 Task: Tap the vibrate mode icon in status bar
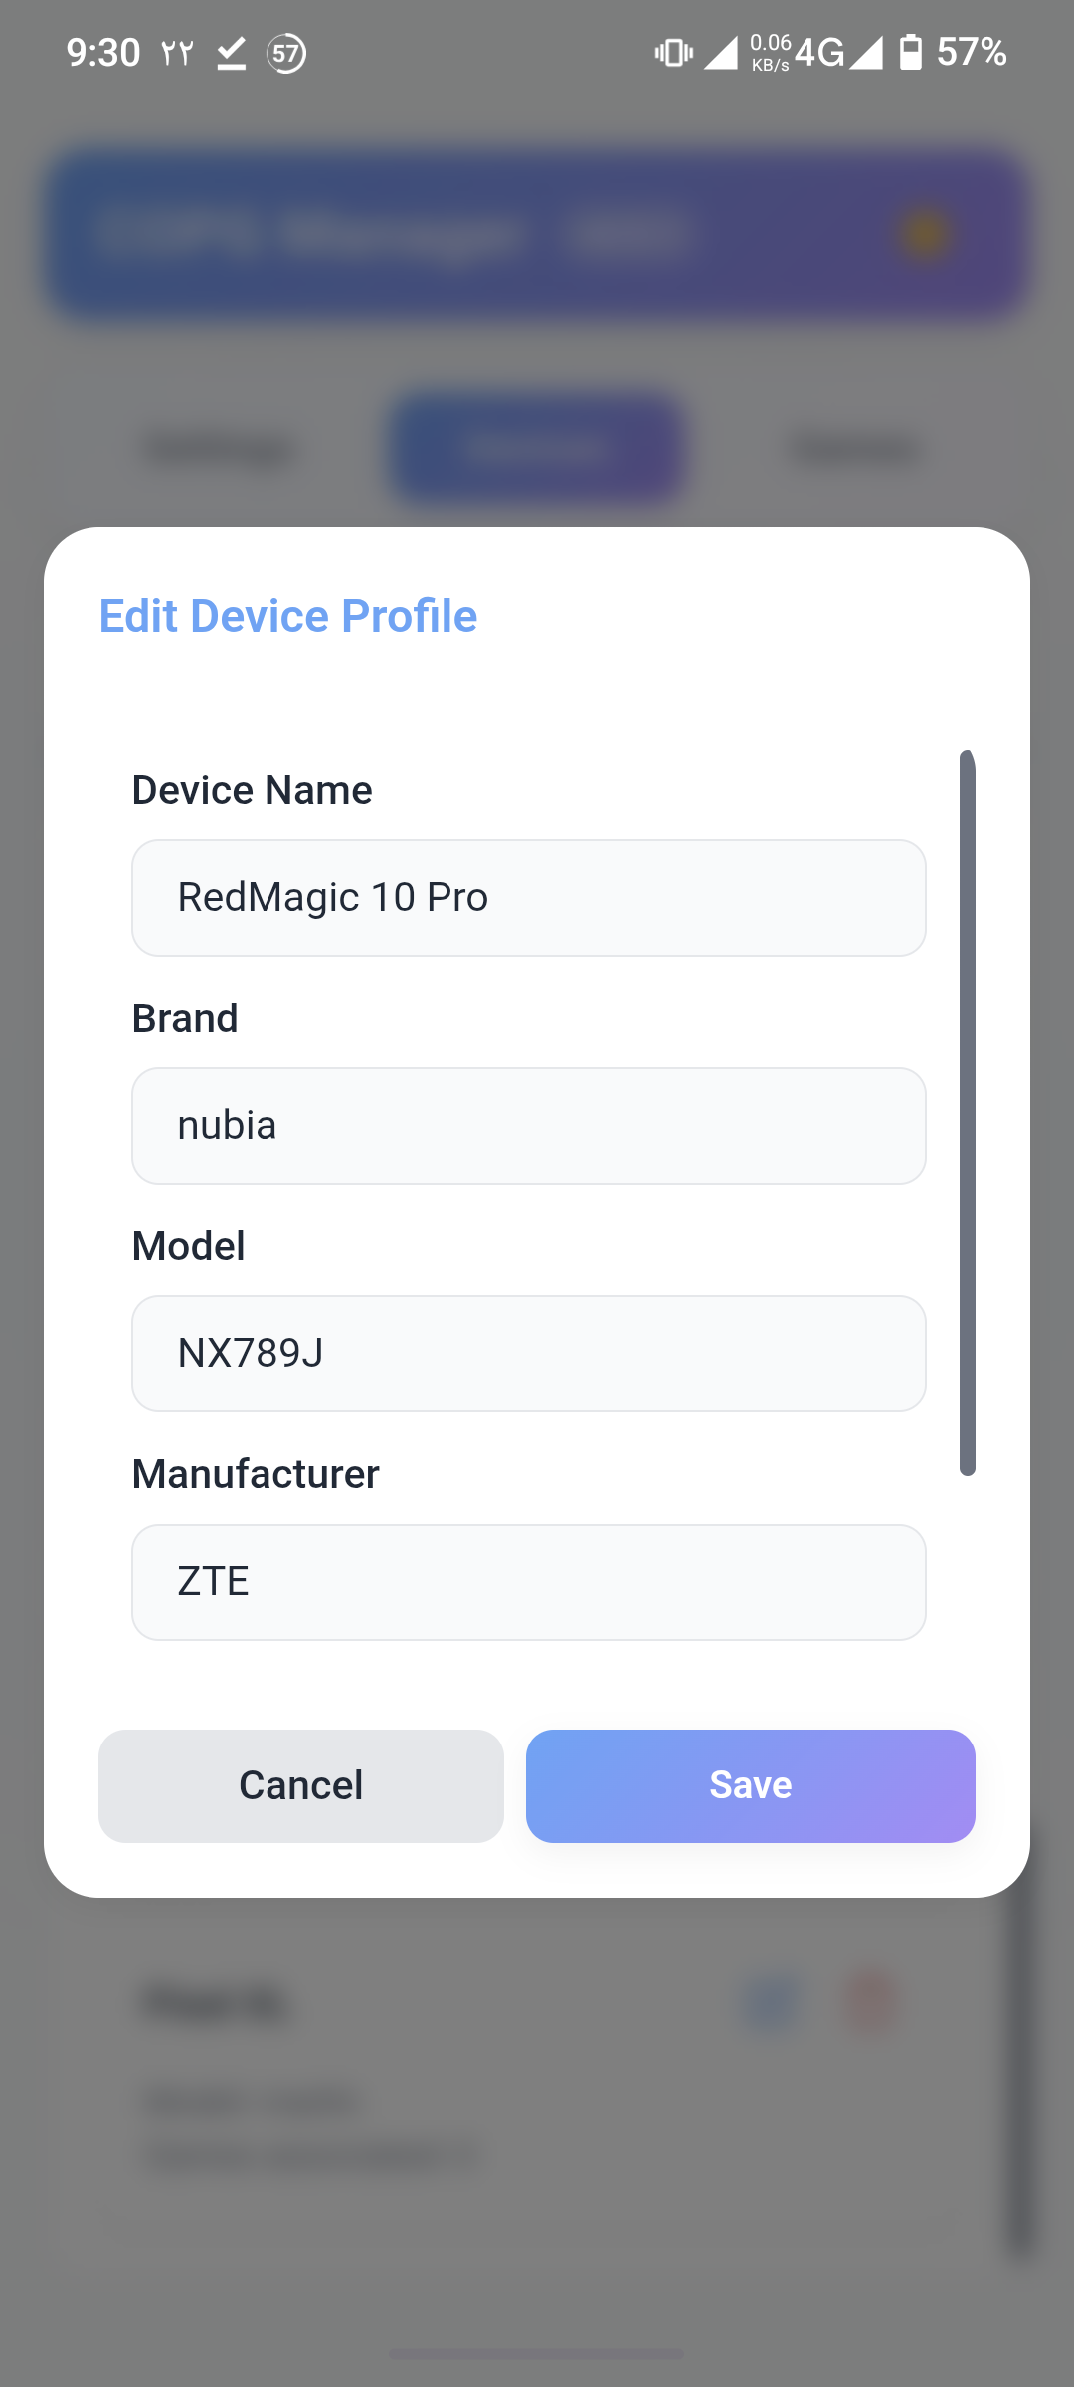coord(673,53)
